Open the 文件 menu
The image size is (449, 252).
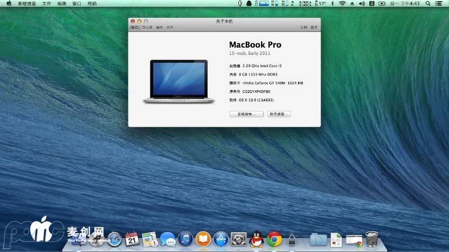(x=47, y=3)
